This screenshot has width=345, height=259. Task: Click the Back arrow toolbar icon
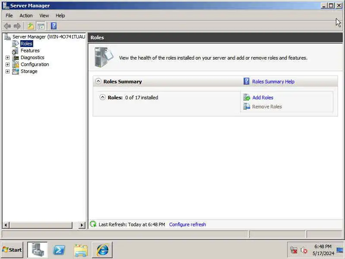click(x=7, y=26)
